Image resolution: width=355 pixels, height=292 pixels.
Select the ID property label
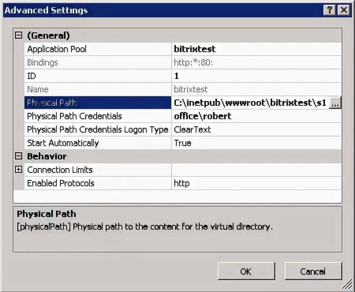click(x=32, y=76)
